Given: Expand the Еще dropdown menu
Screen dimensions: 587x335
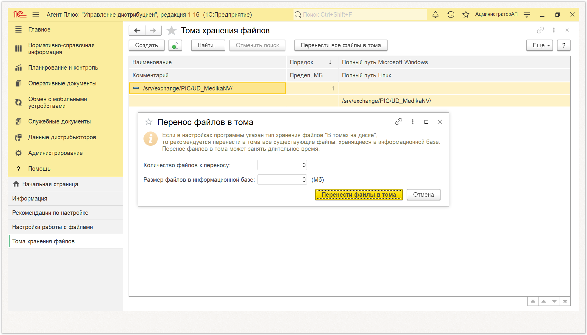Looking at the screenshot, I should coord(539,45).
